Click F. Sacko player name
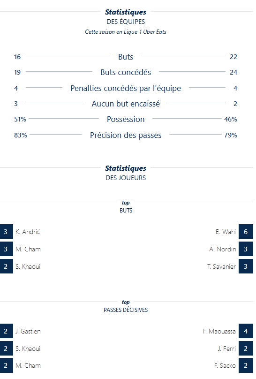256x379 pixels. click(225, 365)
